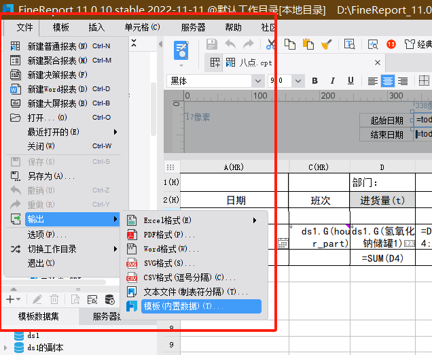This screenshot has width=432, height=355.
Task: Expand Excel格式(E) export submenu
Action: click(x=193, y=220)
